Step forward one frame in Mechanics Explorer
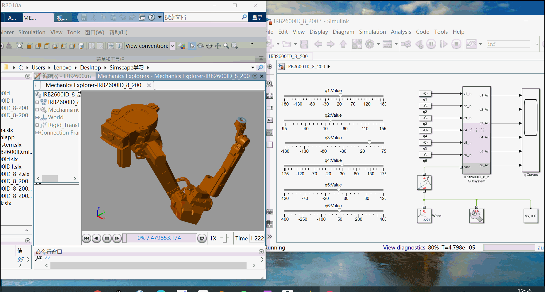The height and width of the screenshot is (292, 545). coord(117,238)
